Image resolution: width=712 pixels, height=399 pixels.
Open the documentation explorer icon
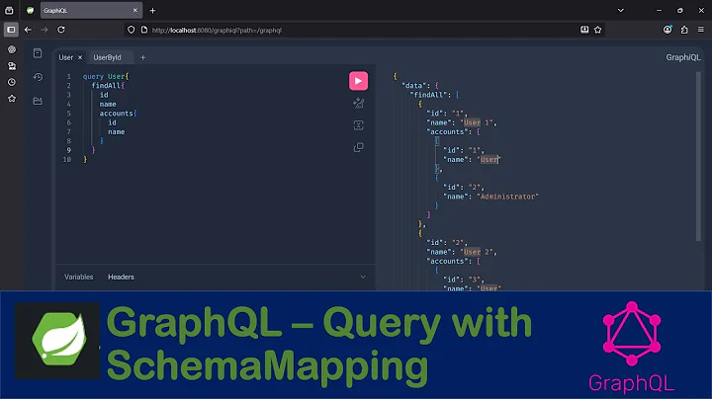(x=38, y=53)
